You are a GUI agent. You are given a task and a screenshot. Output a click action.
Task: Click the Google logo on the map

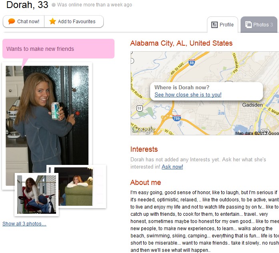coord(143,130)
